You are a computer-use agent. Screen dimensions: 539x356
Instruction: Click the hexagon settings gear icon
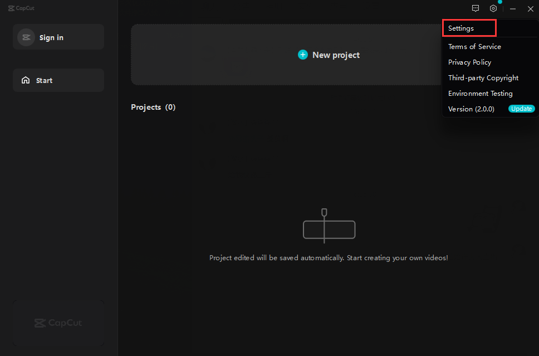[493, 8]
